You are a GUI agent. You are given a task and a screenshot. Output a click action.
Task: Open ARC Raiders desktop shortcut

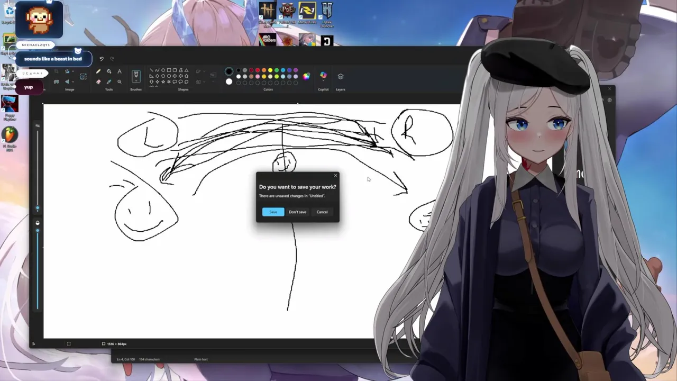tap(268, 39)
